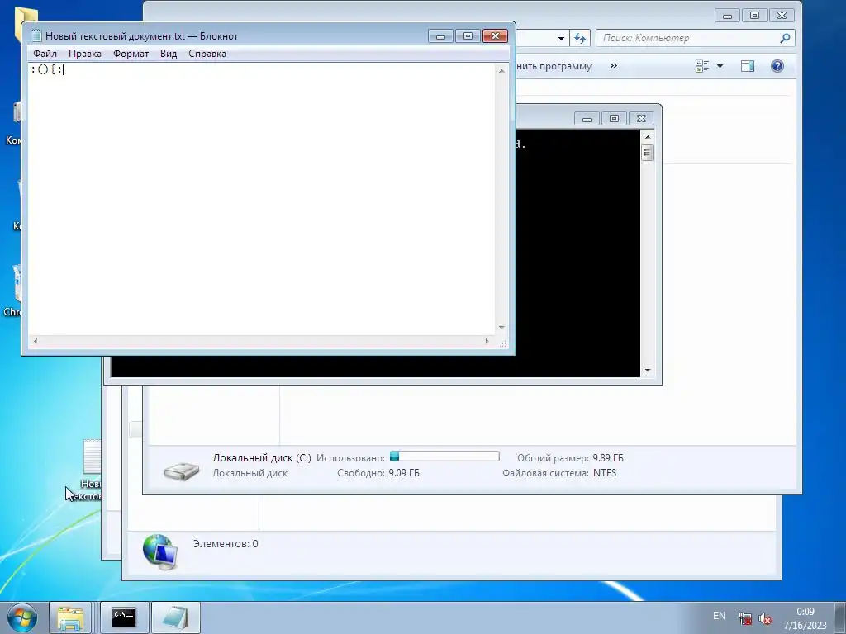Screen dimensions: 846x634
Task: Click the Общий размер: 9.89 ГБ value
Action: coord(607,457)
